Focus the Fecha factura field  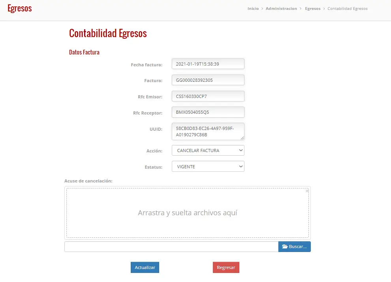[208, 64]
